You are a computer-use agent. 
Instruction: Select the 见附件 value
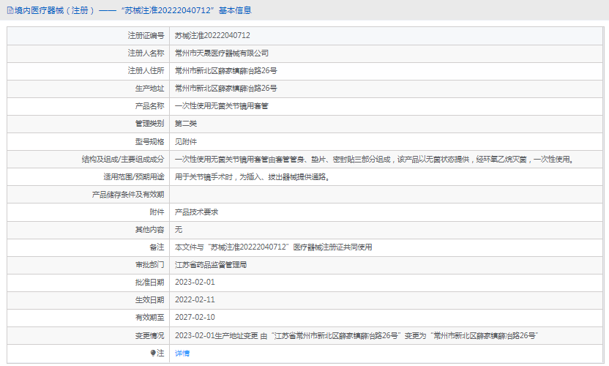[186, 142]
